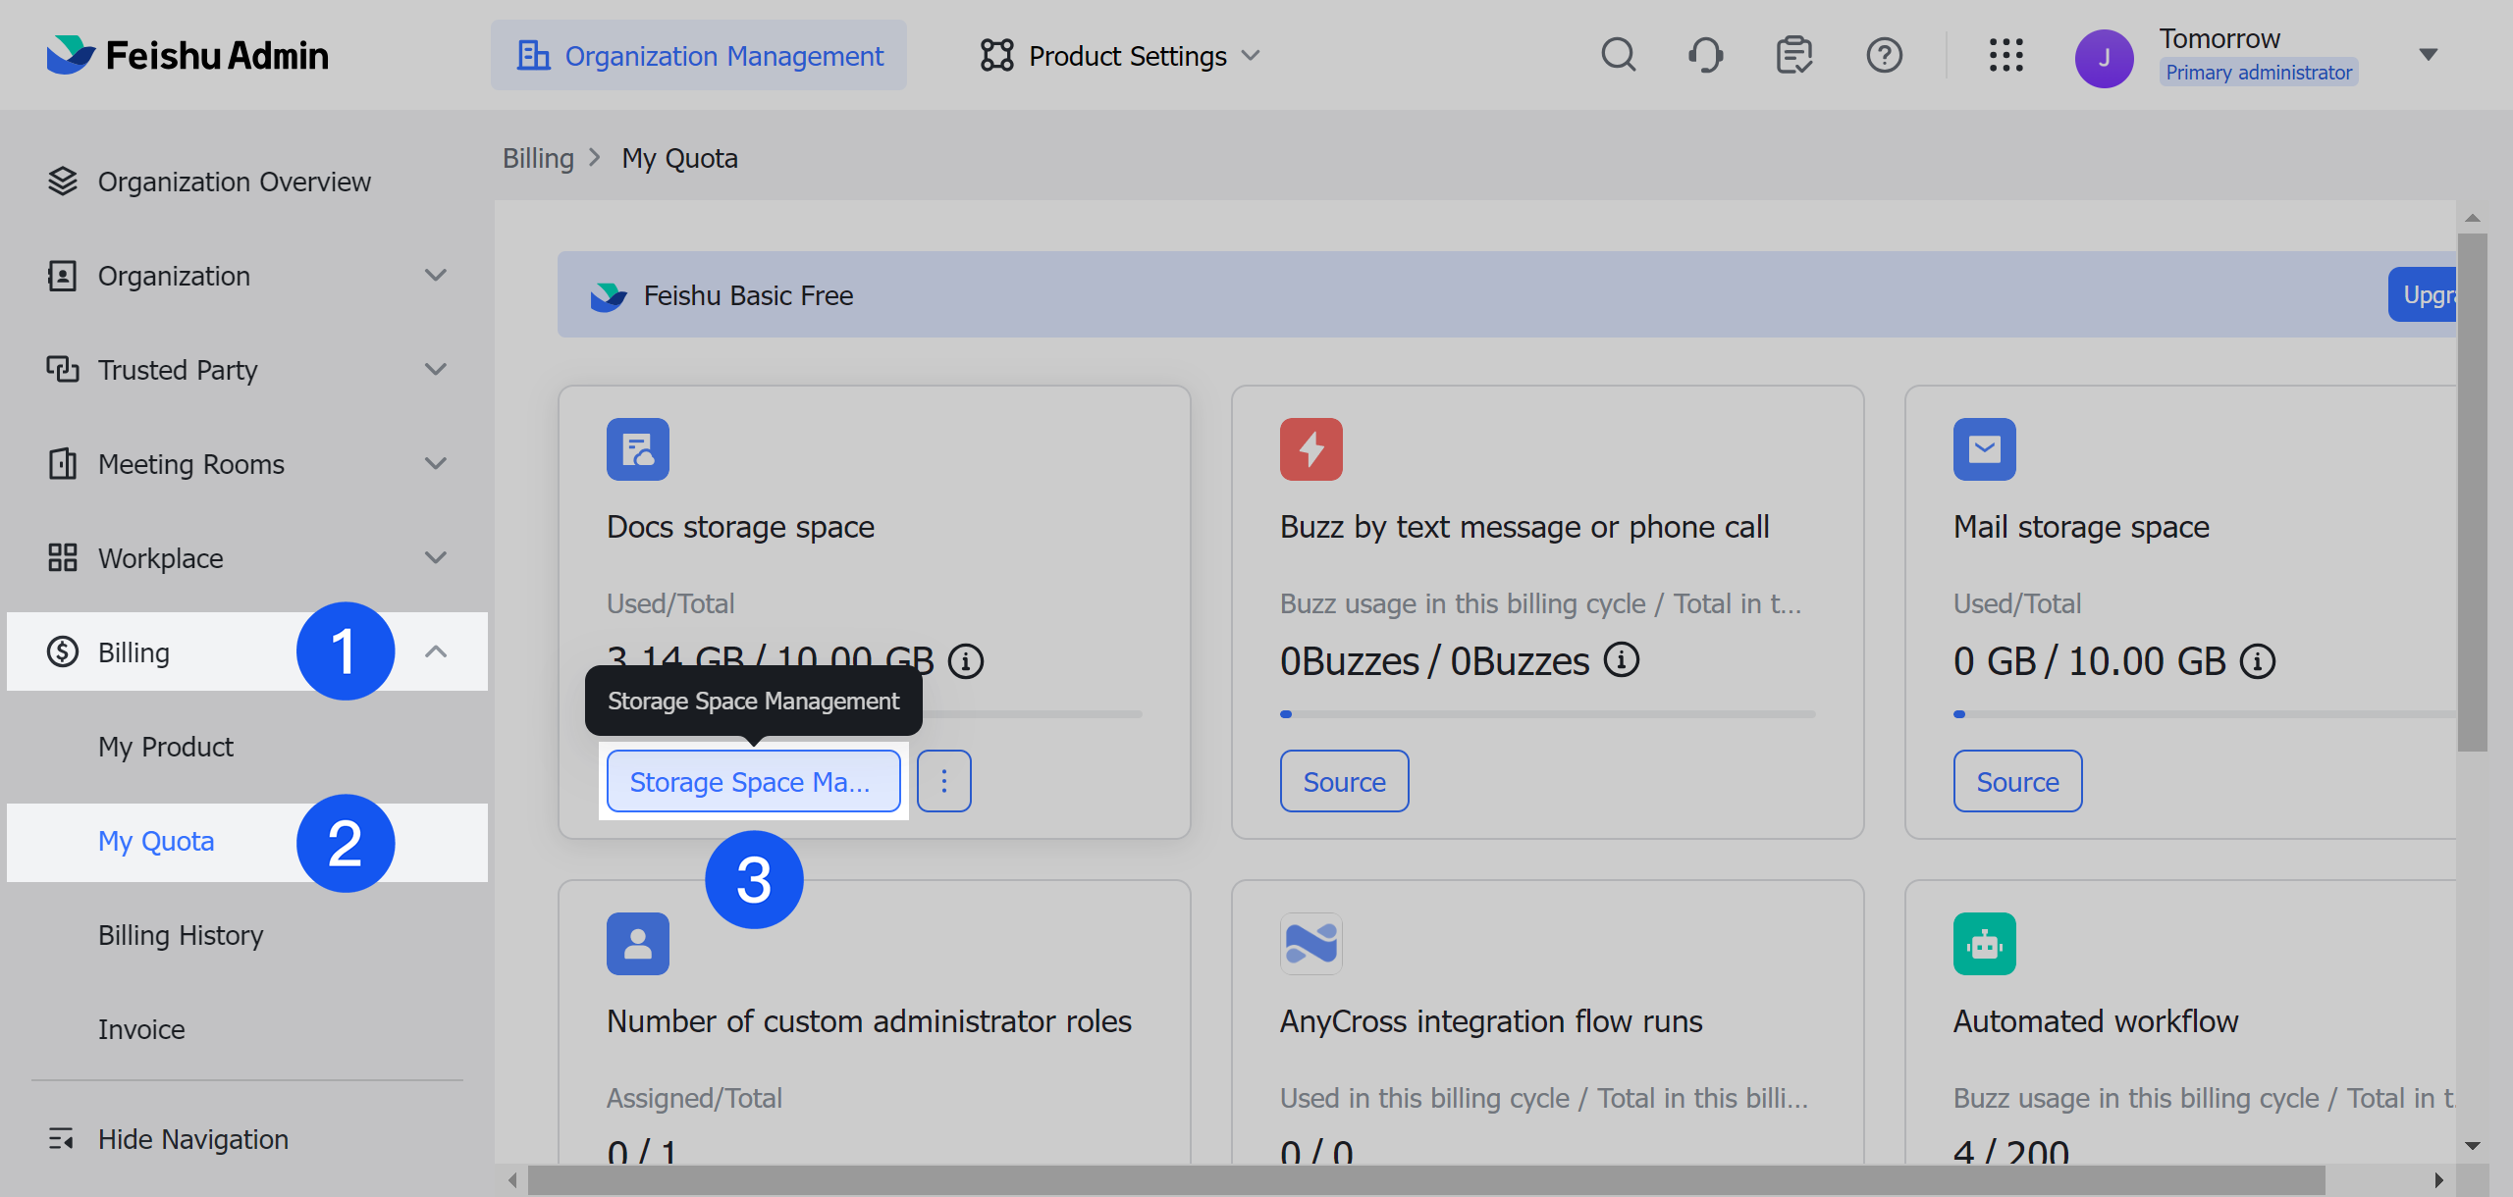Click the Trusted Party icon in sidebar

coord(63,369)
